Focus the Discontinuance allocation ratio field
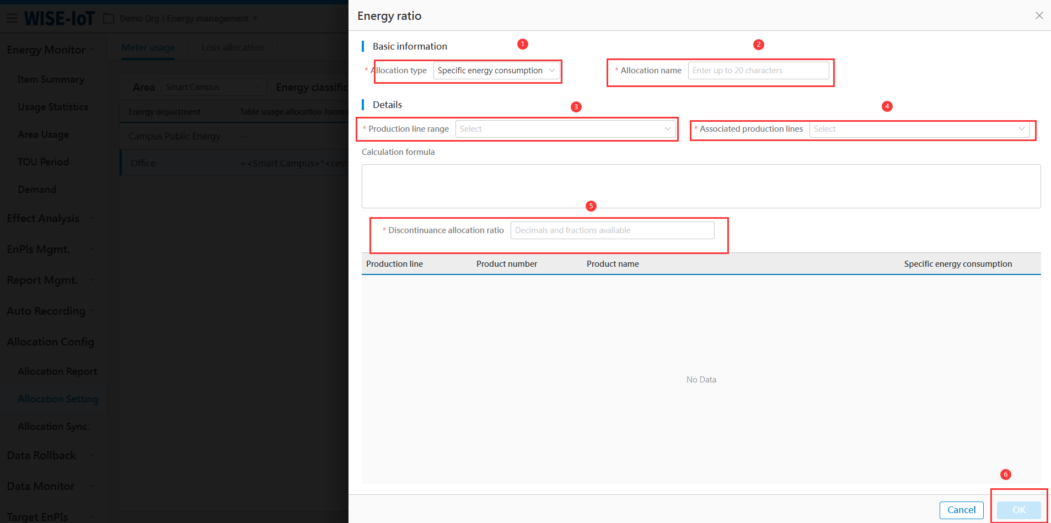1051x523 pixels. pos(612,230)
